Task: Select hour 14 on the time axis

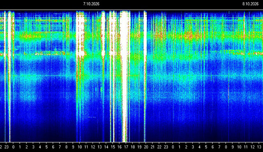Action: 106,147
